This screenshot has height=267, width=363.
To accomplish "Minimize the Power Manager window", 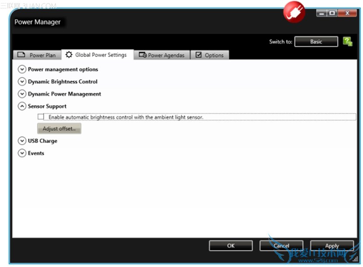I will (321, 14).
